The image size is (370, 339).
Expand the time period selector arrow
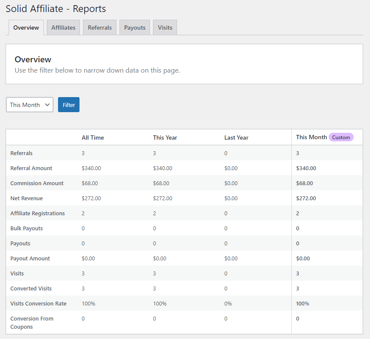[x=47, y=104]
